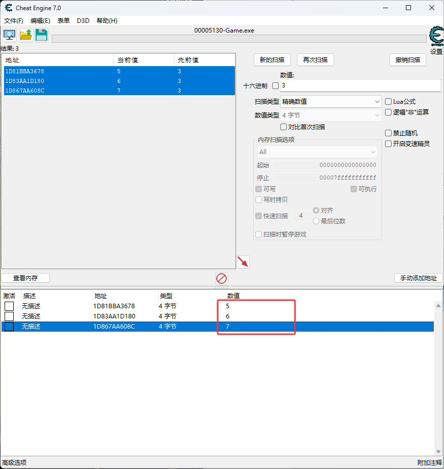Image resolution: width=444 pixels, height=469 pixels.
Task: Open the memory region All dropdown
Action: [x=317, y=152]
